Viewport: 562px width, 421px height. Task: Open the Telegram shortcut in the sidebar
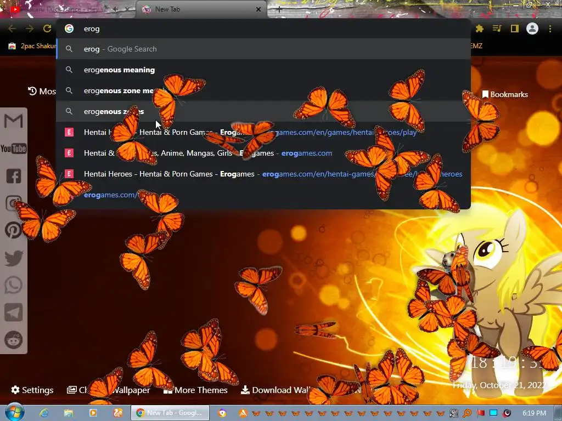click(x=13, y=312)
